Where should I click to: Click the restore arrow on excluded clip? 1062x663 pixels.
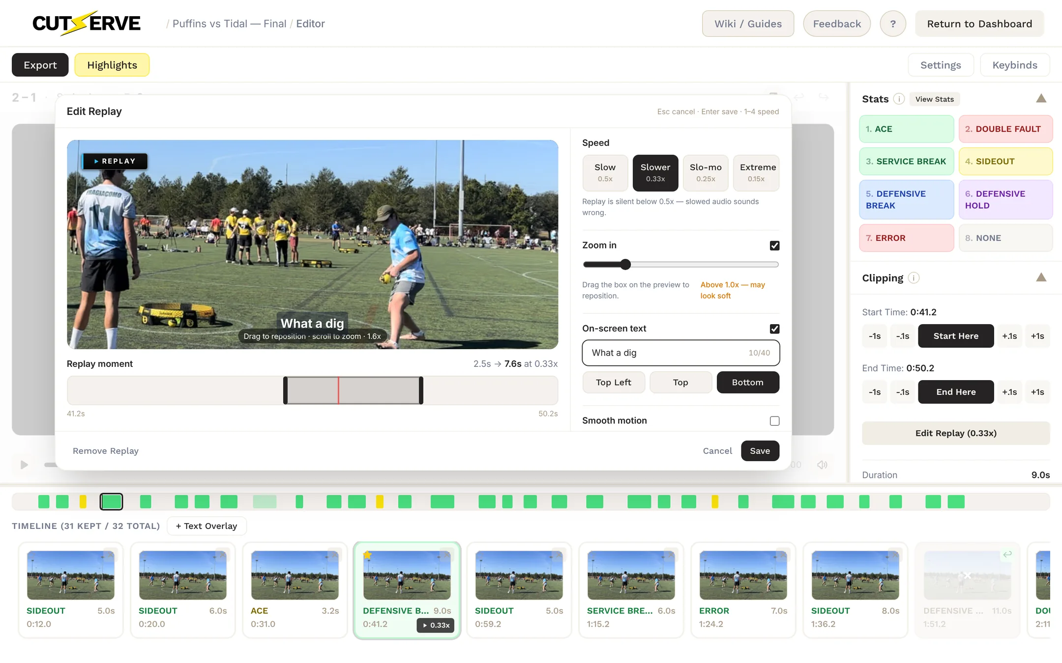coord(1007,554)
